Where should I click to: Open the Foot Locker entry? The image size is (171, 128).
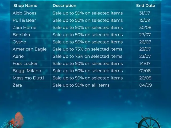(25, 63)
